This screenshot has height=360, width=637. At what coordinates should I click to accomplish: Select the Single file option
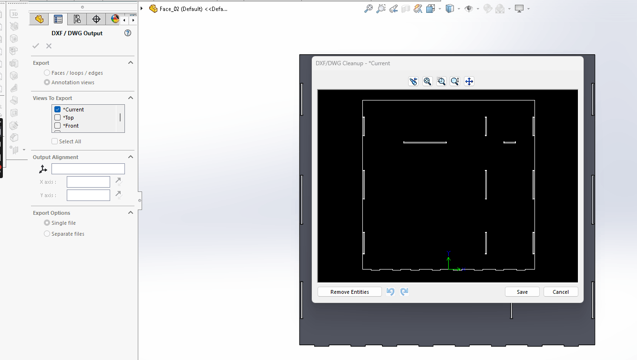click(x=47, y=223)
